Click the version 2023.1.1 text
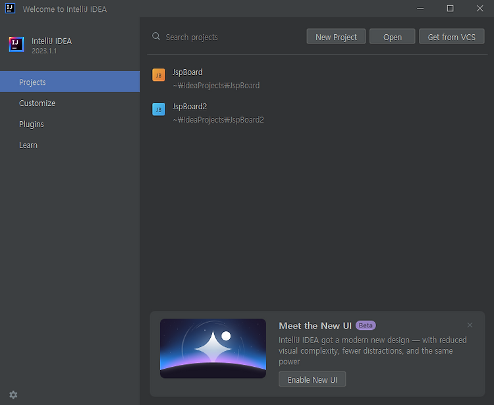The height and width of the screenshot is (405, 494). 44,51
